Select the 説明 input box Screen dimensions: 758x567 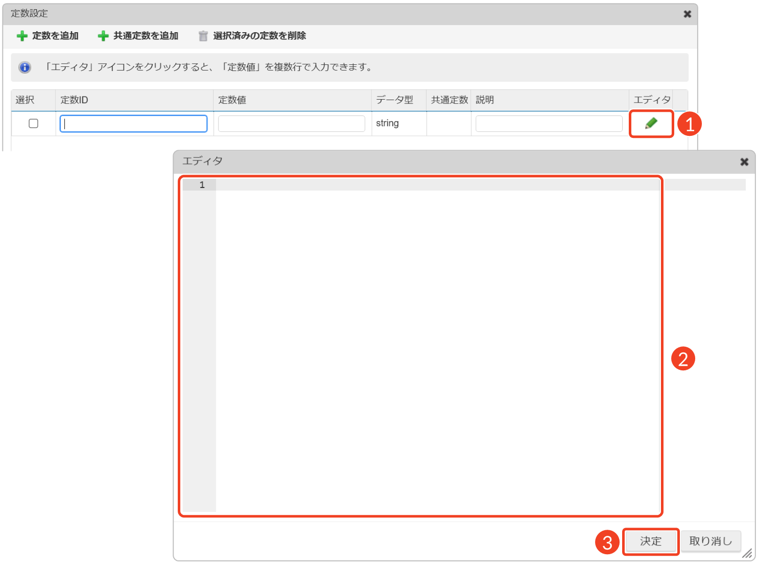pos(549,124)
